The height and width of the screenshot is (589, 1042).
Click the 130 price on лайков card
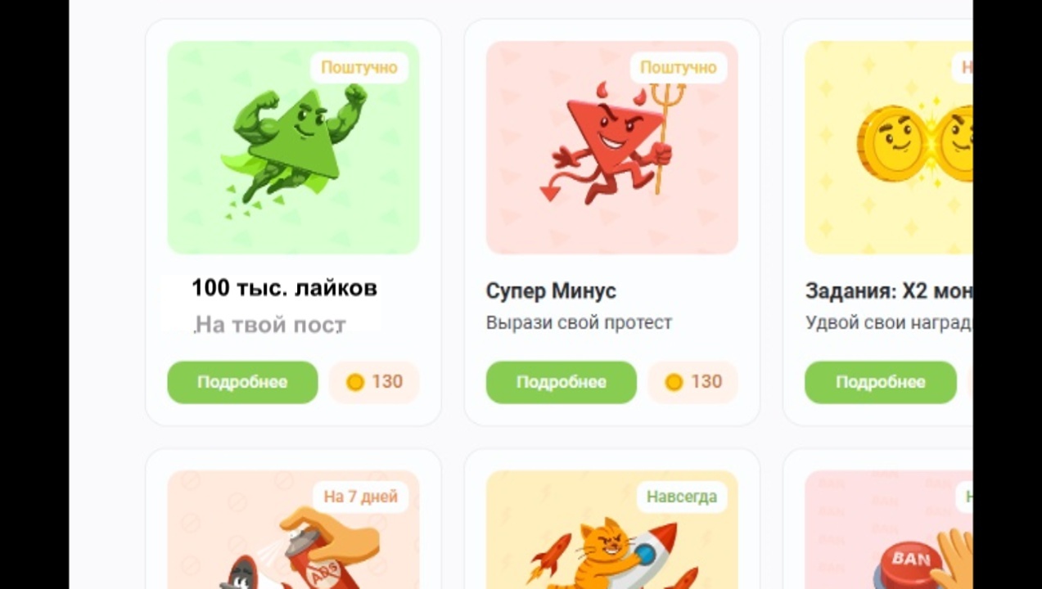point(387,382)
